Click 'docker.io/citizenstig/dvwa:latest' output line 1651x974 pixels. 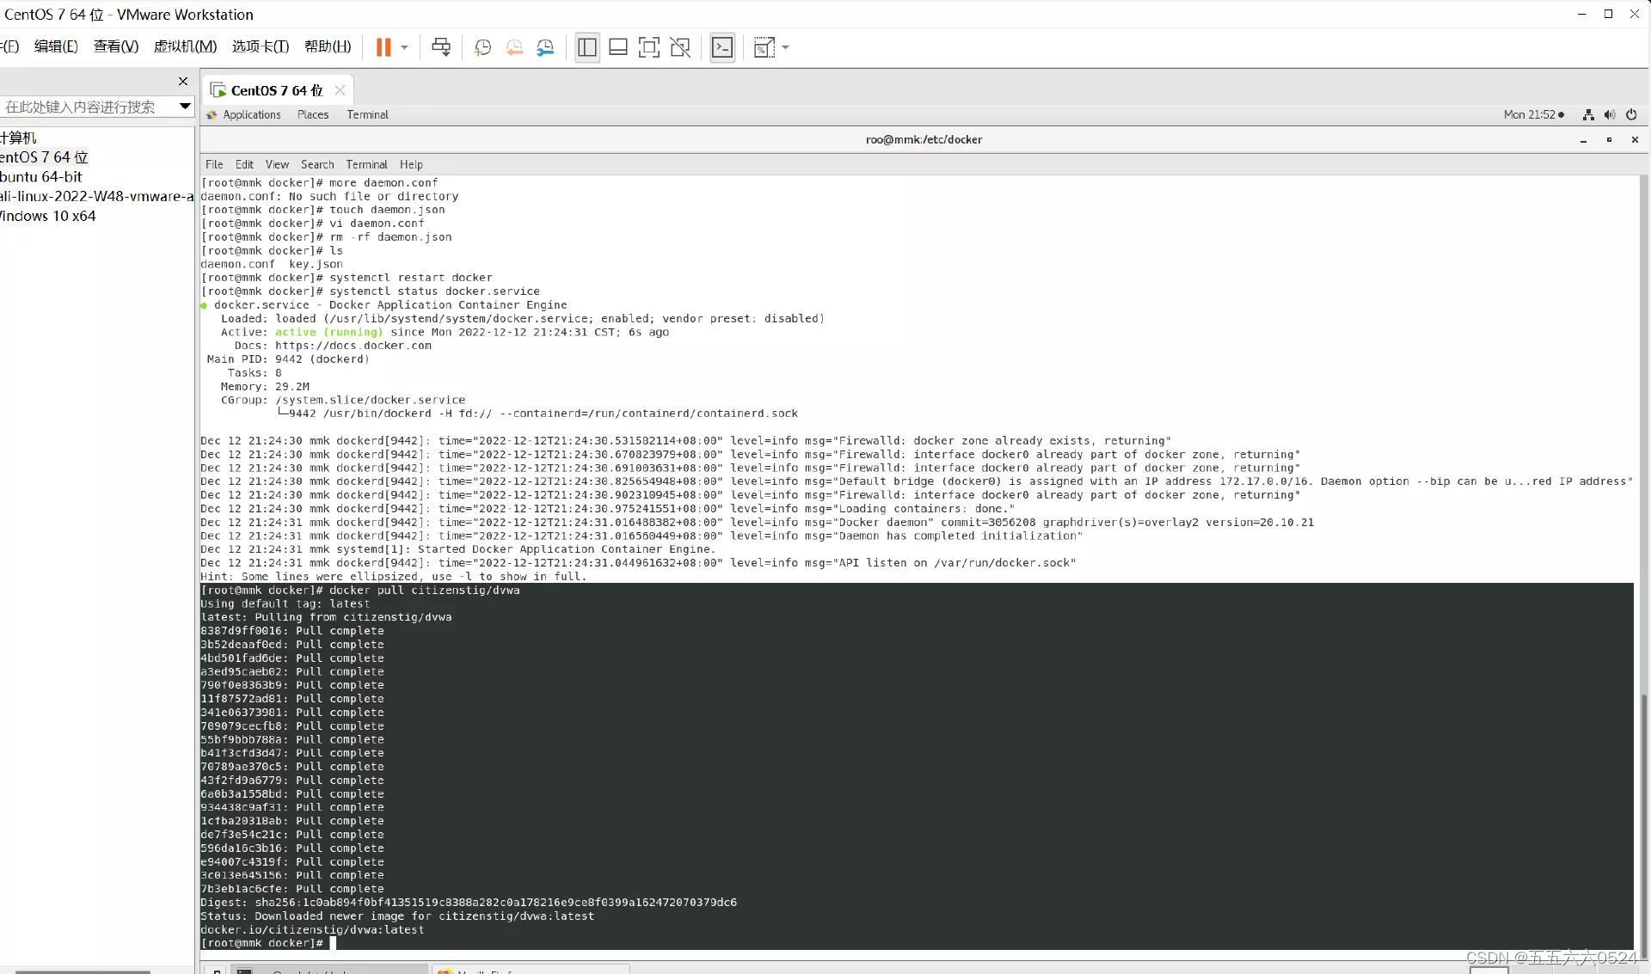point(312,930)
